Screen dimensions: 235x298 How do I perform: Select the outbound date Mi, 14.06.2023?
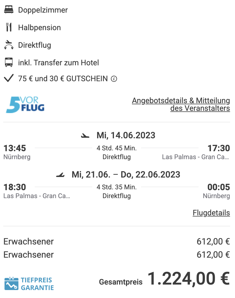(126, 135)
